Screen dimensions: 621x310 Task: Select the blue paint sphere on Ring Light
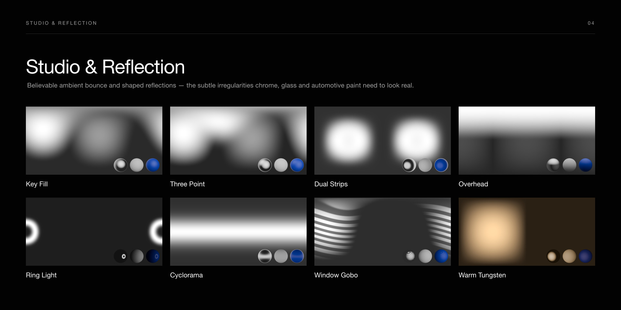coord(153,256)
